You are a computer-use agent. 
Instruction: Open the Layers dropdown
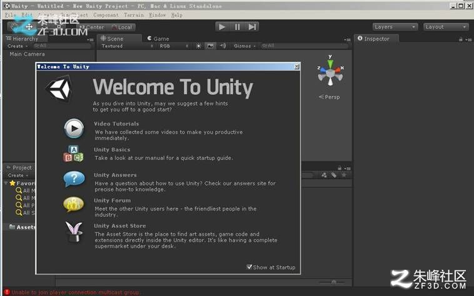click(395, 27)
